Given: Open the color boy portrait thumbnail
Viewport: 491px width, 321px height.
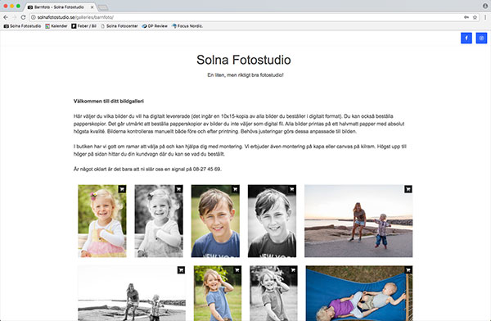Looking at the screenshot, I should point(215,221).
